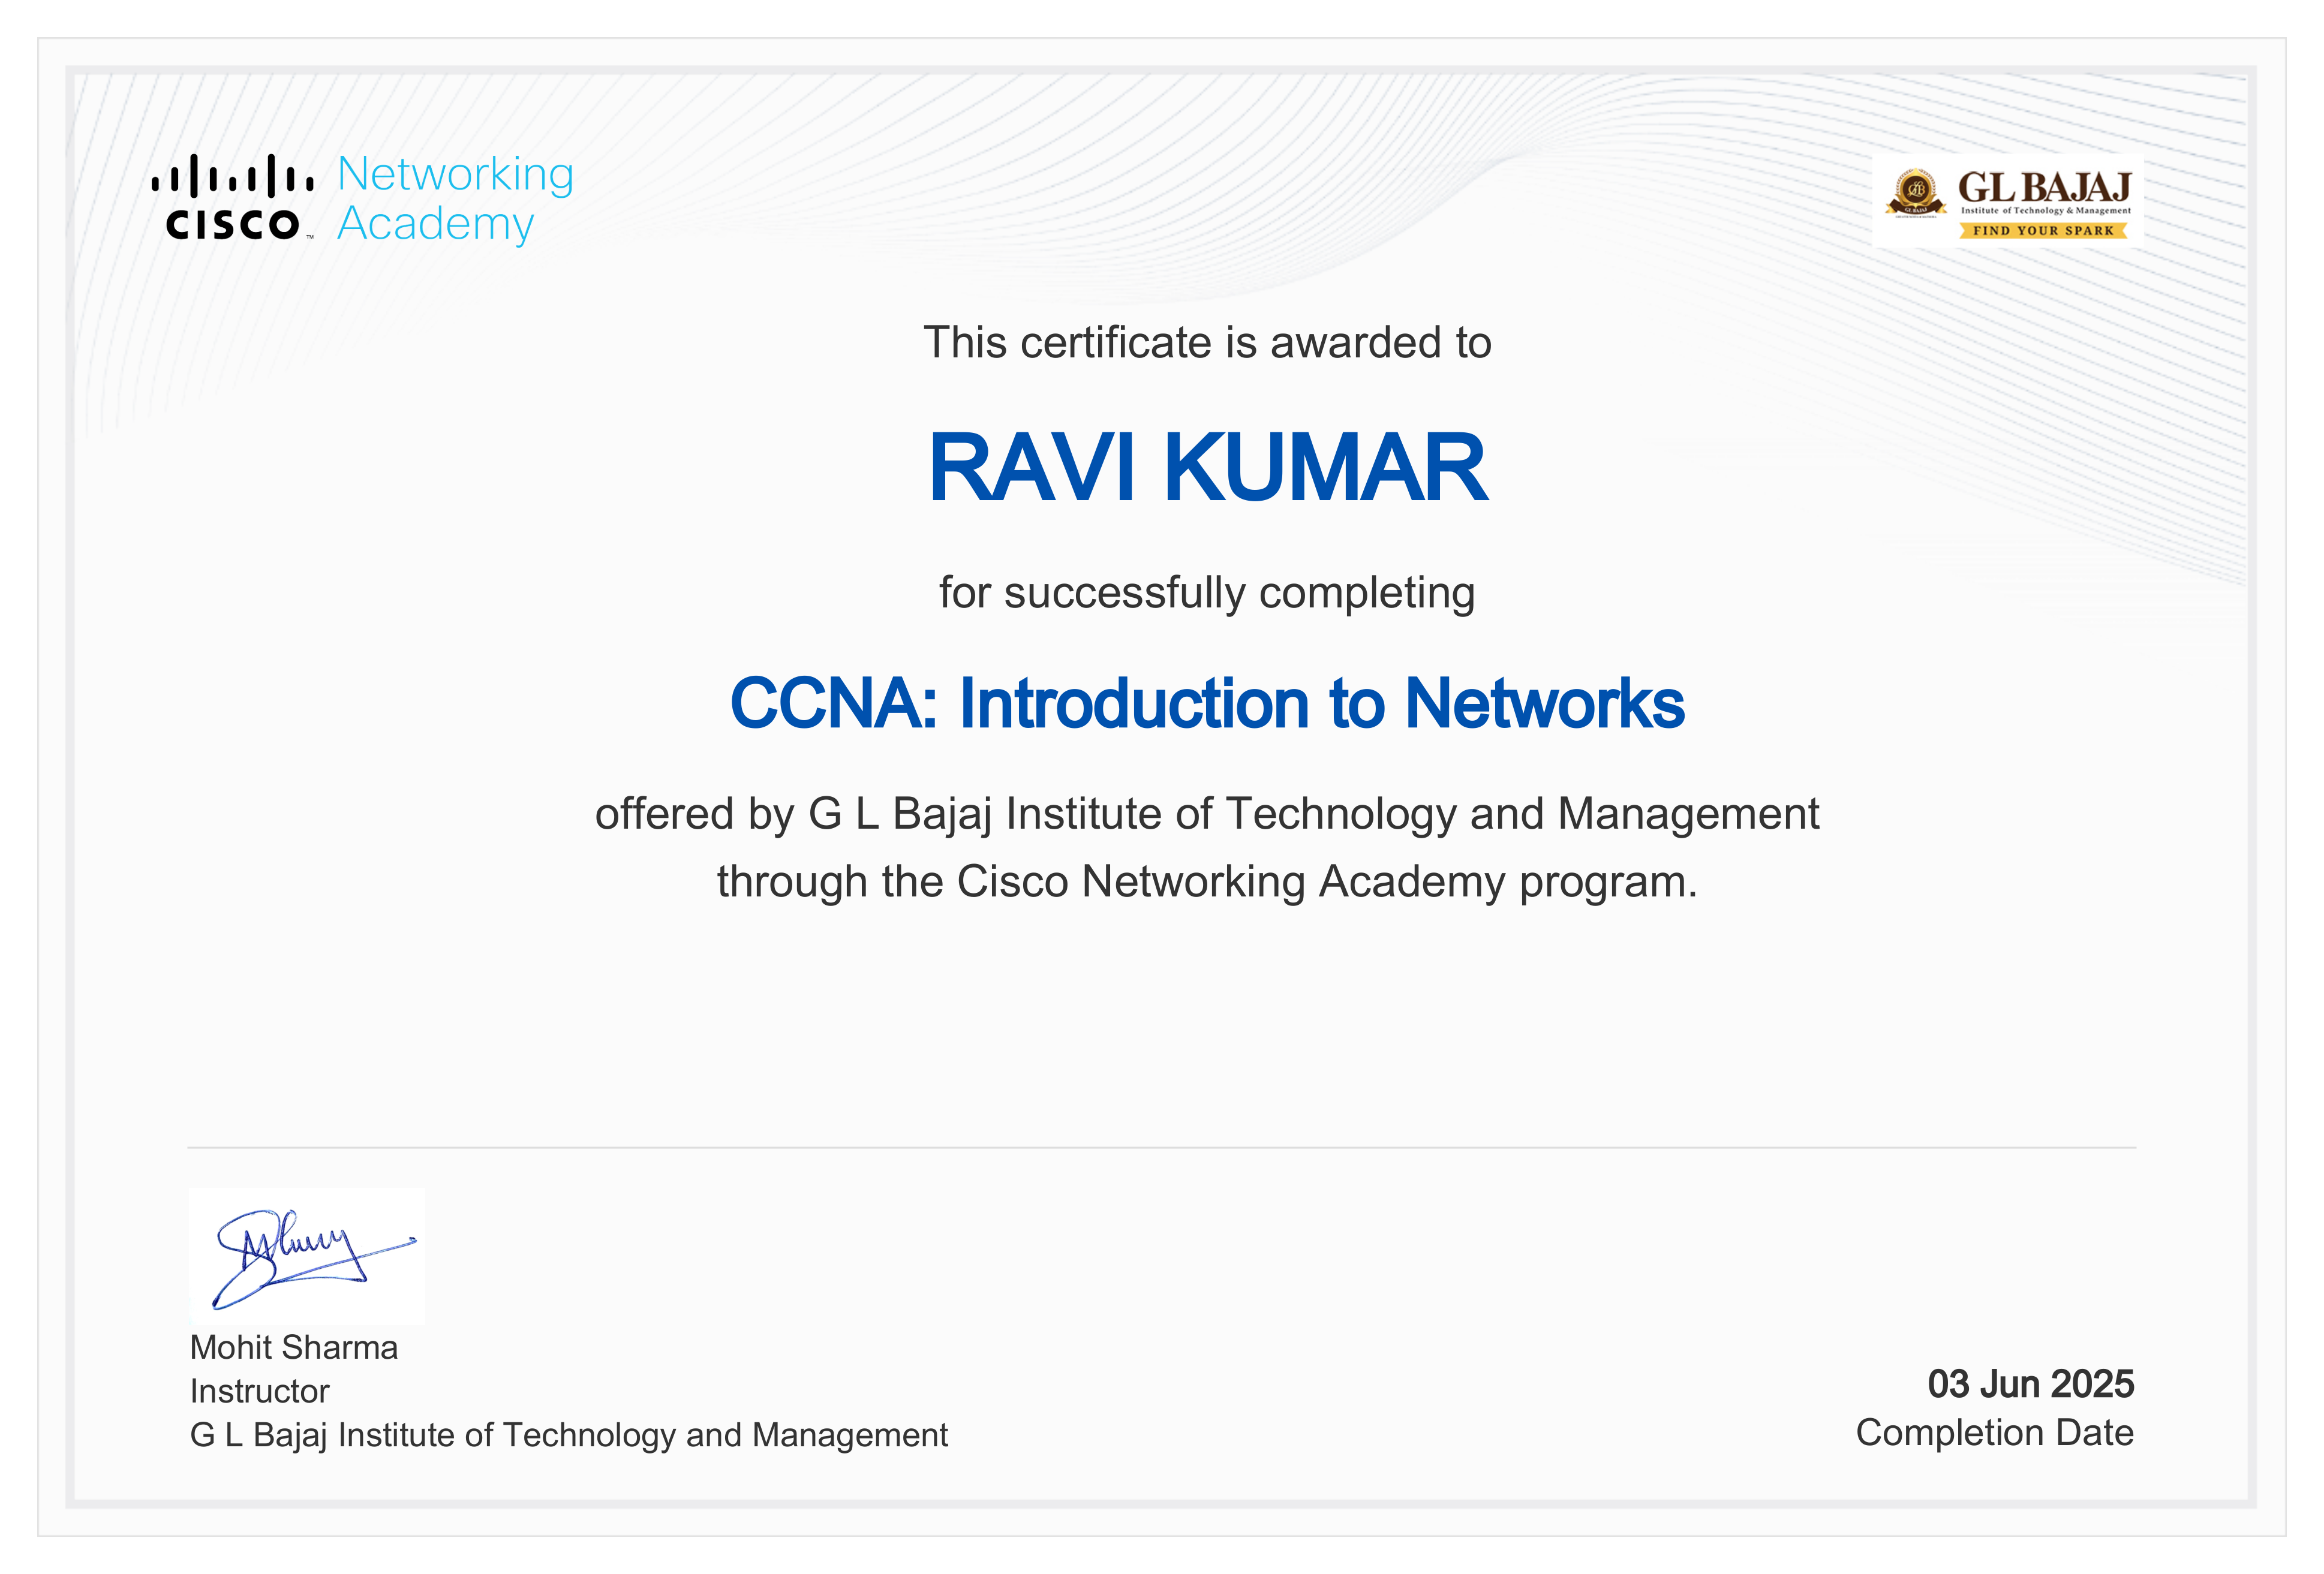This screenshot has height=1574, width=2324.
Task: Click 'This certificate is awarded to' text
Action: (1206, 342)
